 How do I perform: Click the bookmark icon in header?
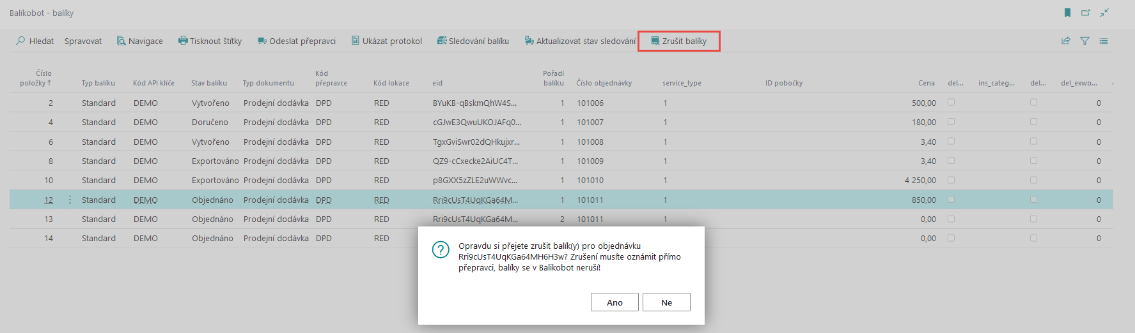pos(1067,13)
